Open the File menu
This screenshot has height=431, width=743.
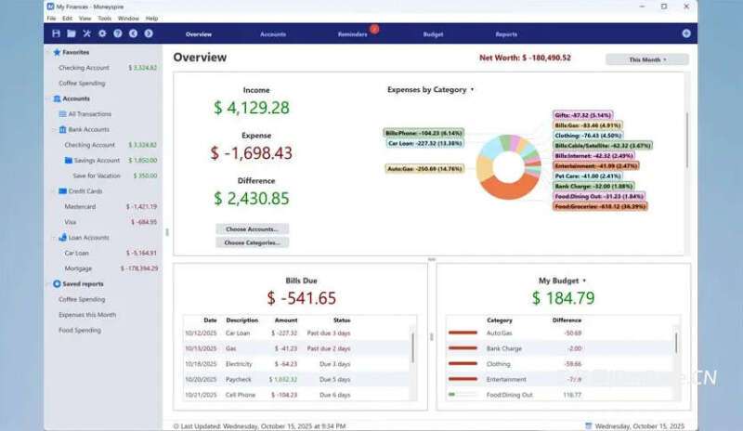(x=51, y=19)
